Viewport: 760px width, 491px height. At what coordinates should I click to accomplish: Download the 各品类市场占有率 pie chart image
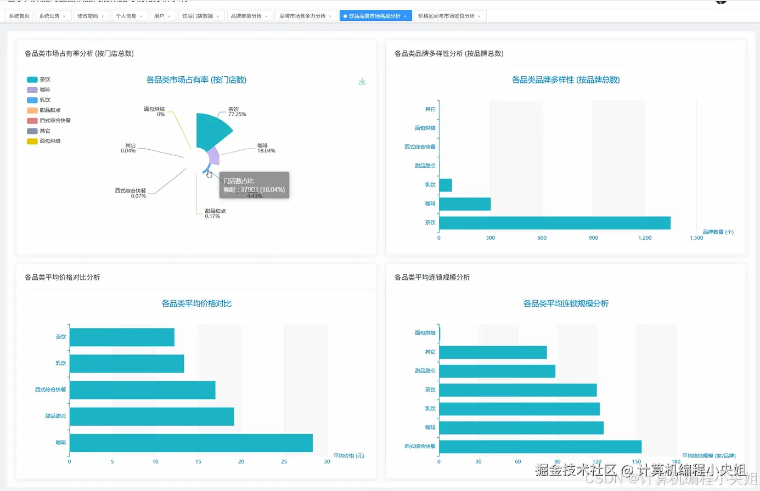(362, 81)
